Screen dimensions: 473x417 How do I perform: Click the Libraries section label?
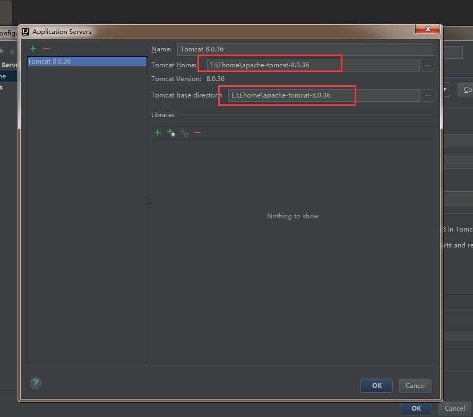(x=163, y=115)
